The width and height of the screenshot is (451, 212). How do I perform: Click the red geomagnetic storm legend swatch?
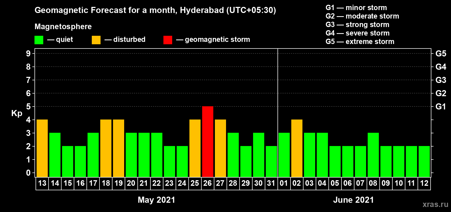[168, 40]
